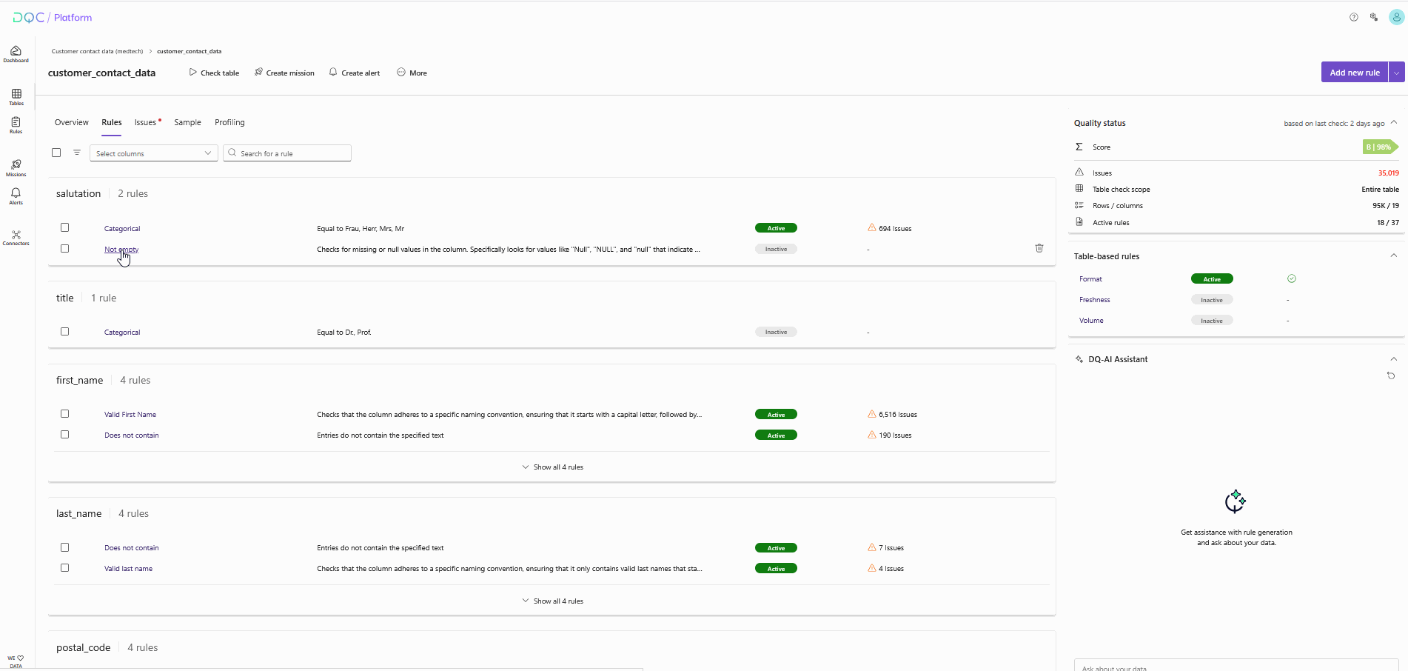Check the salutation Categorical rule checkbox

click(x=65, y=228)
